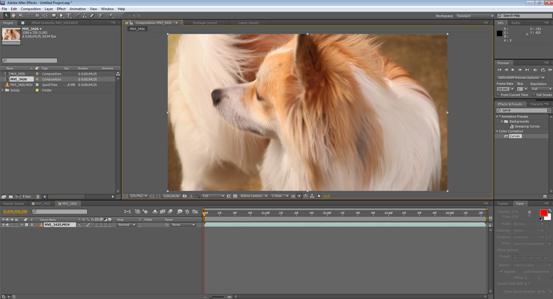Open Composition Mini-Flowchart in the timeline
Image resolution: width=553 pixels, height=299 pixels.
click(x=127, y=211)
